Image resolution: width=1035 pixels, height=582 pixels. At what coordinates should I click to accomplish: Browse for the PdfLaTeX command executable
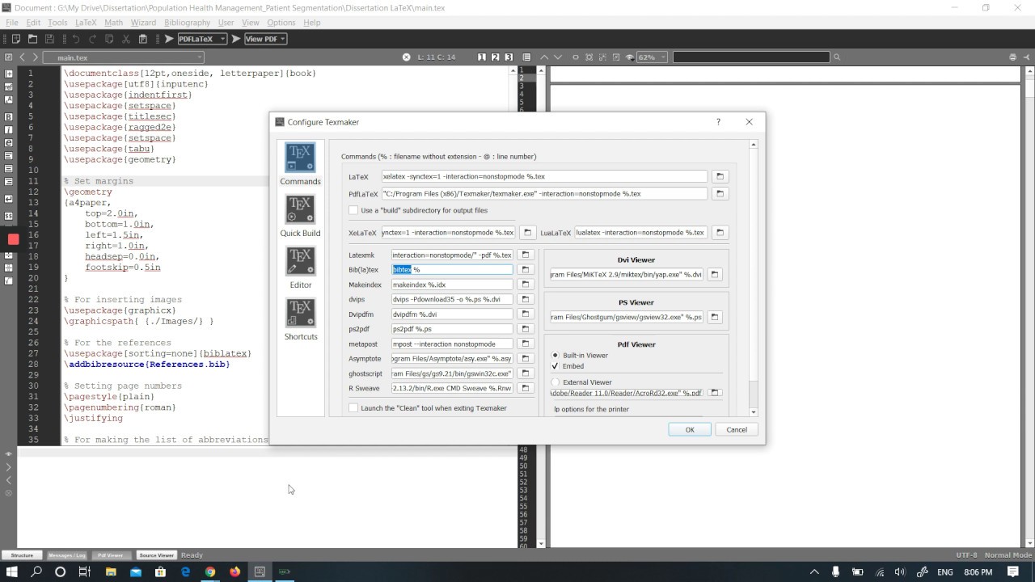(720, 194)
